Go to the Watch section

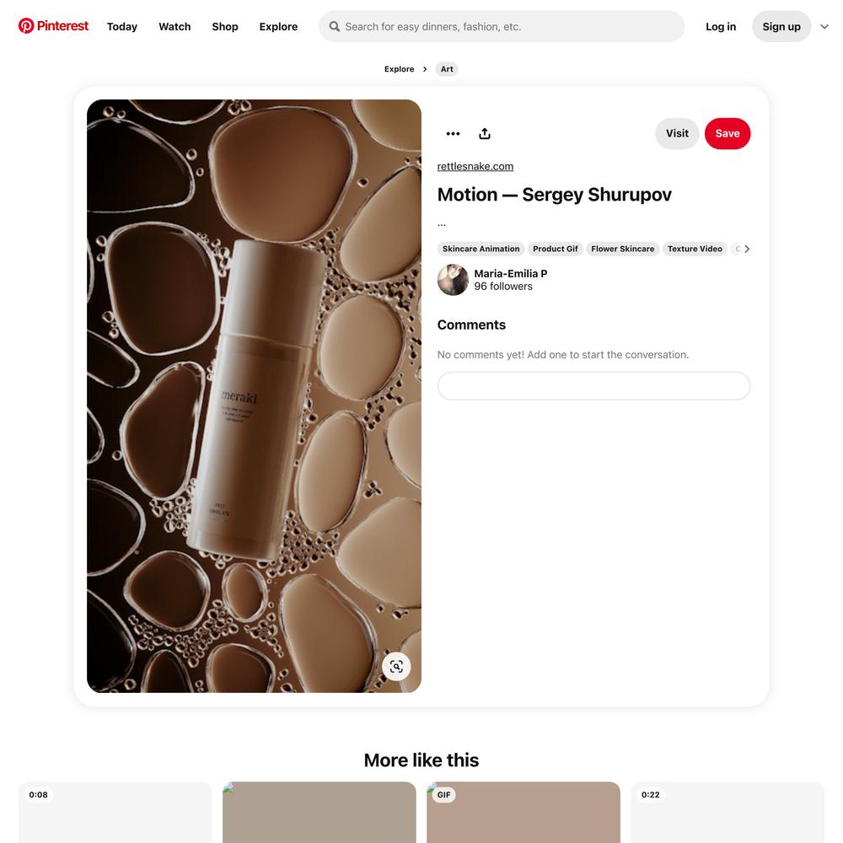tap(175, 26)
